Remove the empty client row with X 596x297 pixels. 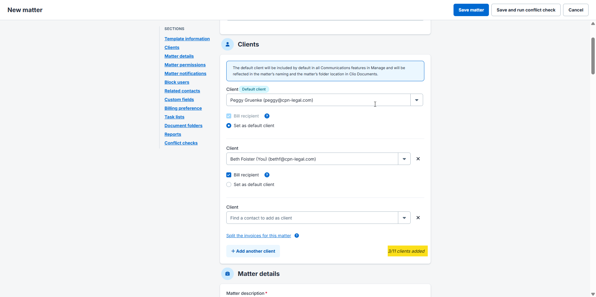pos(418,218)
